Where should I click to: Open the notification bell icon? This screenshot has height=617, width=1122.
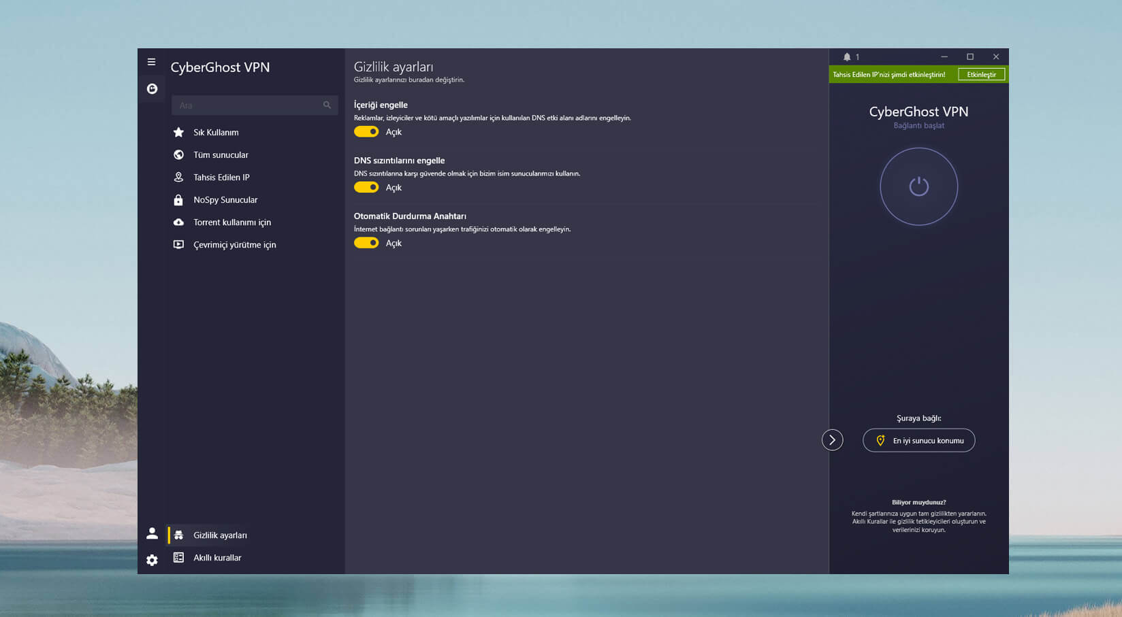click(847, 57)
